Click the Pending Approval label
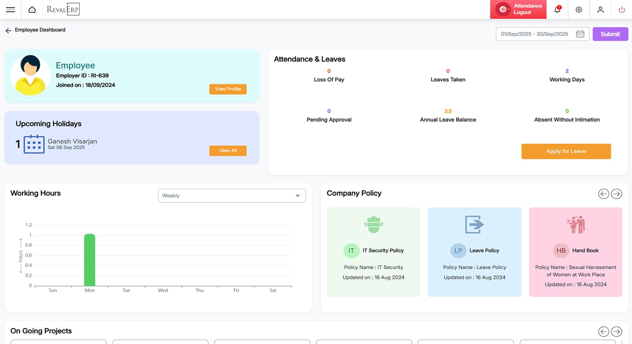The height and width of the screenshot is (344, 632). click(x=329, y=120)
